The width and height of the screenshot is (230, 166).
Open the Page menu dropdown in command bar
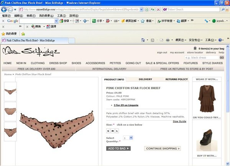pyautogui.click(x=181, y=40)
